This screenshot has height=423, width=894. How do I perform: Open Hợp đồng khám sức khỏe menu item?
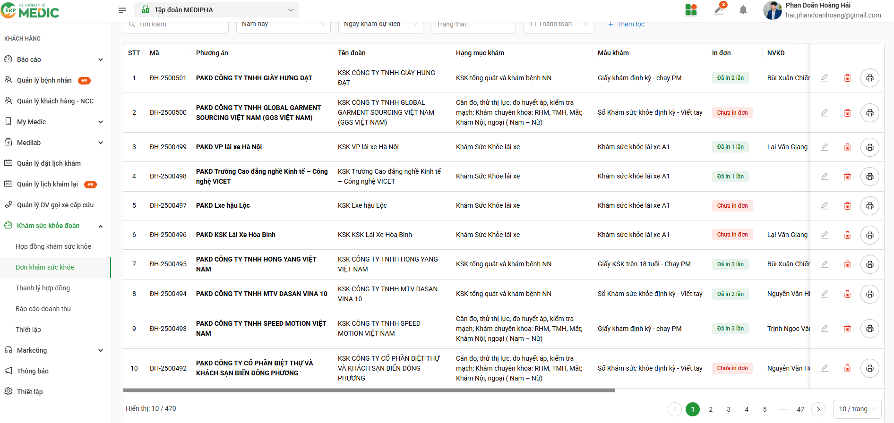(x=53, y=246)
